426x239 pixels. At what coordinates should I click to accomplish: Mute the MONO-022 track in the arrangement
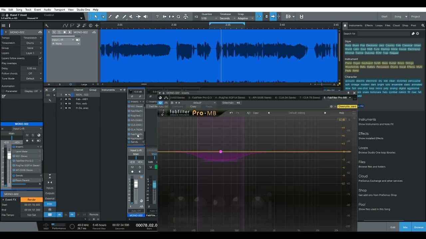pyautogui.click(x=54, y=32)
